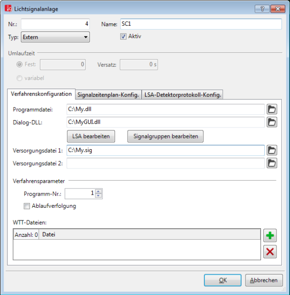This screenshot has height=295, width=290.
Task: Decrease Programm-Nr. with down arrow
Action: (99, 196)
